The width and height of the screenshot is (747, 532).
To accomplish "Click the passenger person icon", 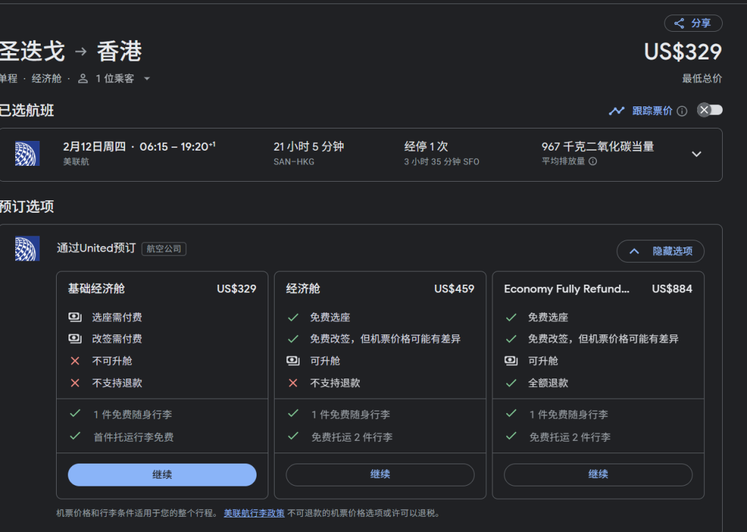I will (83, 79).
